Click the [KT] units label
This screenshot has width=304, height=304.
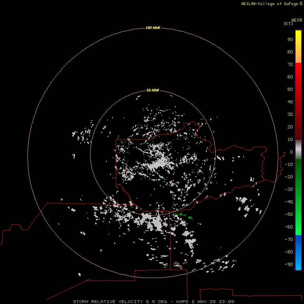coord(288,23)
